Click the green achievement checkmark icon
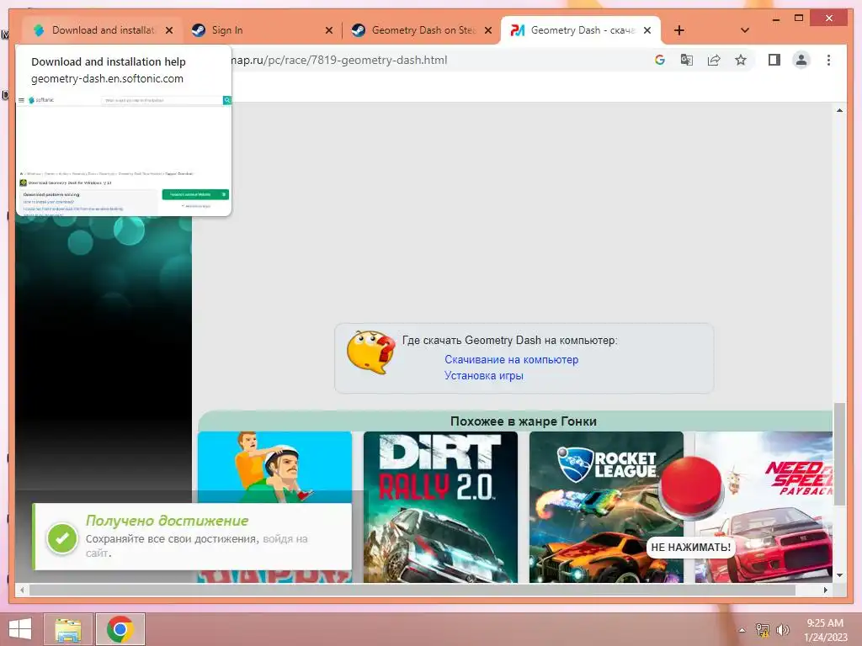862x646 pixels. 62,538
